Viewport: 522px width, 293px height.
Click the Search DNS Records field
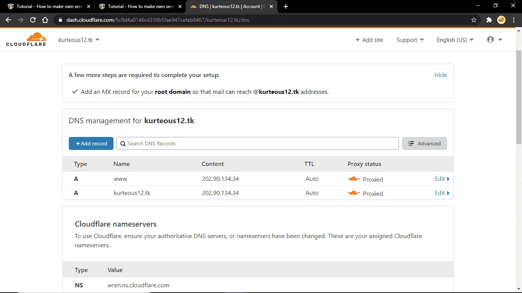[258, 143]
